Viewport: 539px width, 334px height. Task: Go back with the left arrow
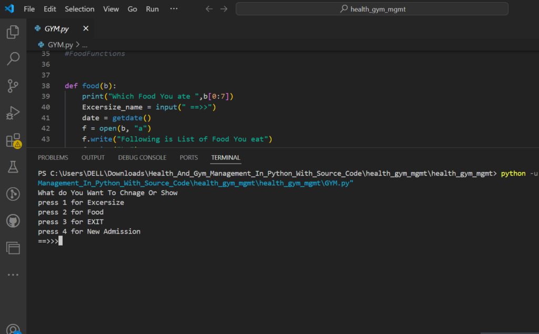coord(209,9)
